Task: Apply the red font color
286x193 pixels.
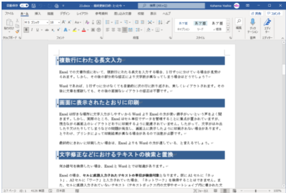Action: pos(84,30)
